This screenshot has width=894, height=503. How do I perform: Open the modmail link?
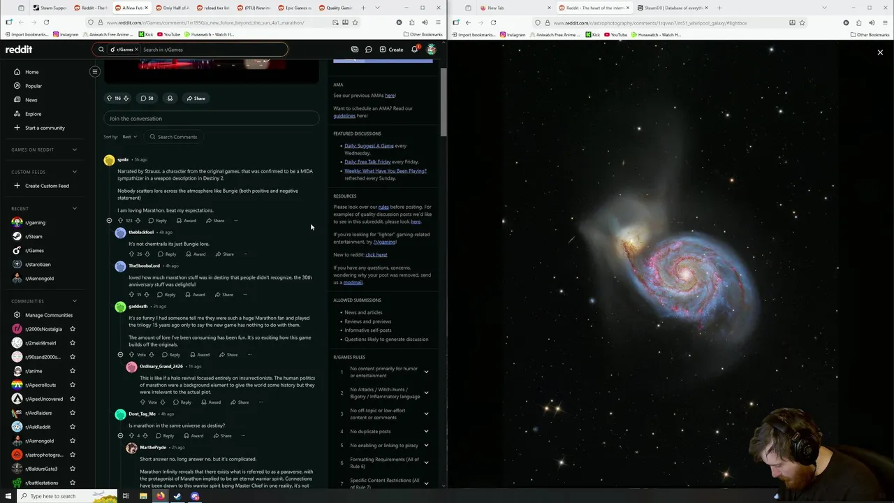pos(353,282)
